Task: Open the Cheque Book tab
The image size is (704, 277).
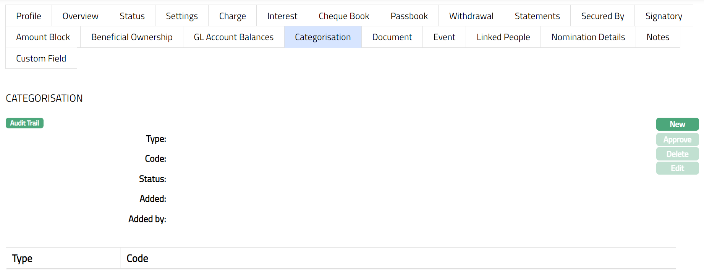Action: [344, 16]
